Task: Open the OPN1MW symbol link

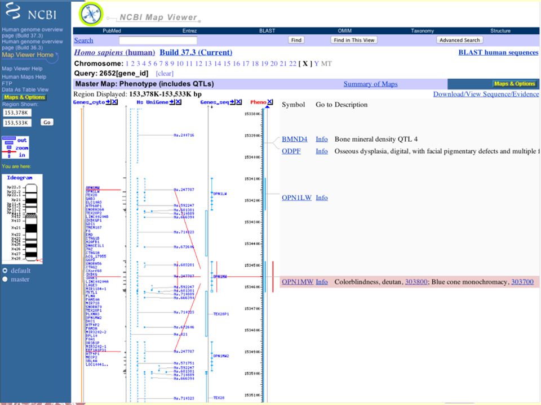Action: (297, 282)
